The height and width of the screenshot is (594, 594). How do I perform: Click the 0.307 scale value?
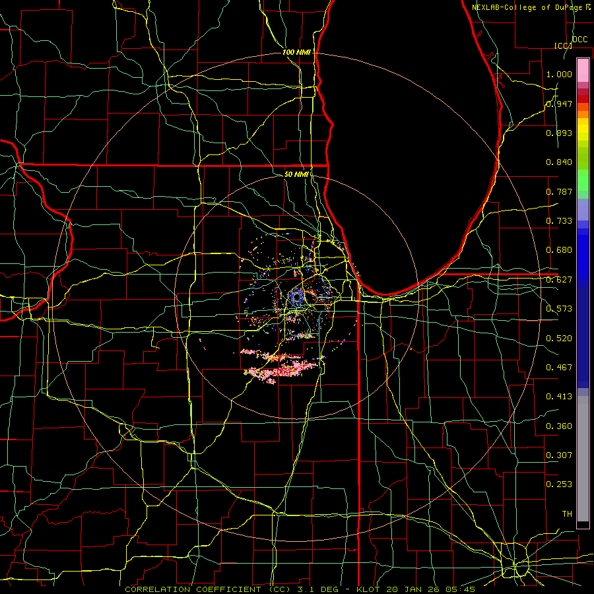[x=559, y=455]
